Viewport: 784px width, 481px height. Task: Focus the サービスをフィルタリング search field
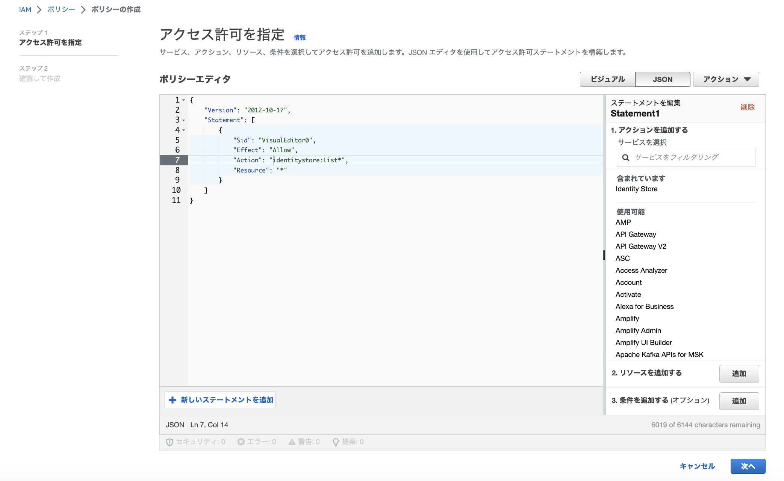tap(692, 157)
